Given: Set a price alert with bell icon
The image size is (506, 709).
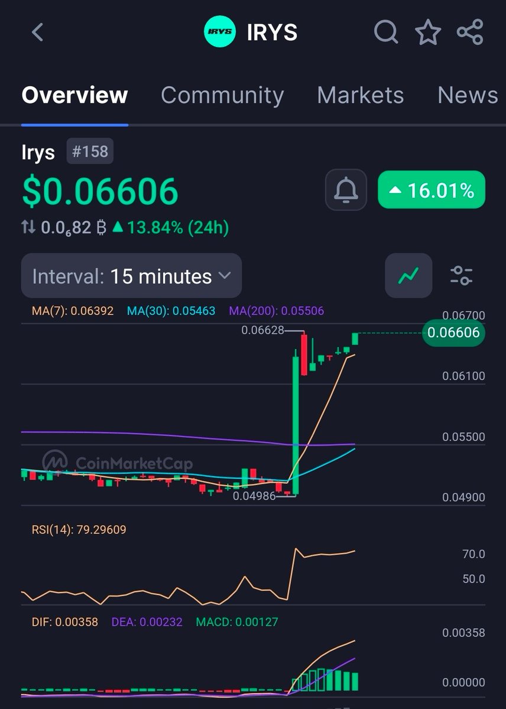Looking at the screenshot, I should click(346, 190).
